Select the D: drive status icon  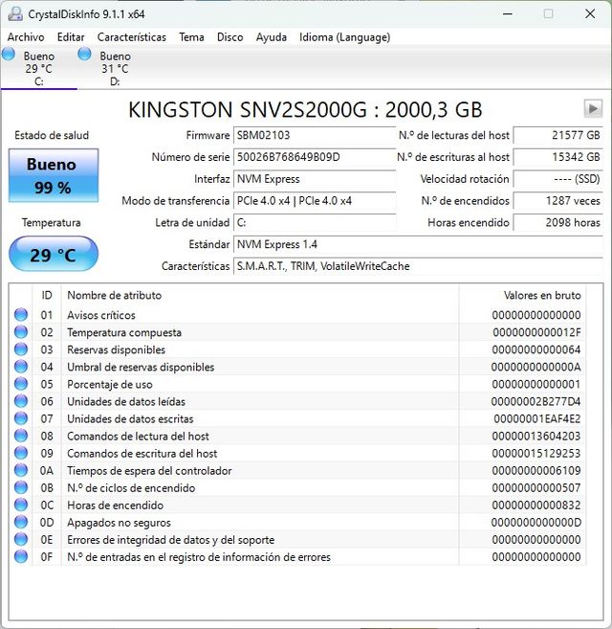pyautogui.click(x=85, y=55)
